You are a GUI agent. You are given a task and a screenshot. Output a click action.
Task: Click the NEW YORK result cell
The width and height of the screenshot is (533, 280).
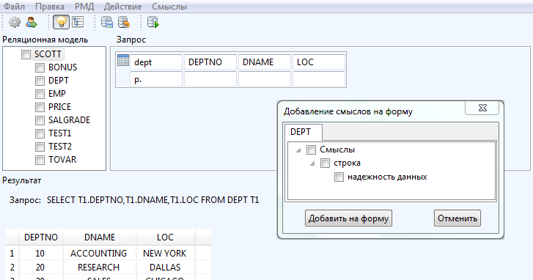(x=165, y=254)
